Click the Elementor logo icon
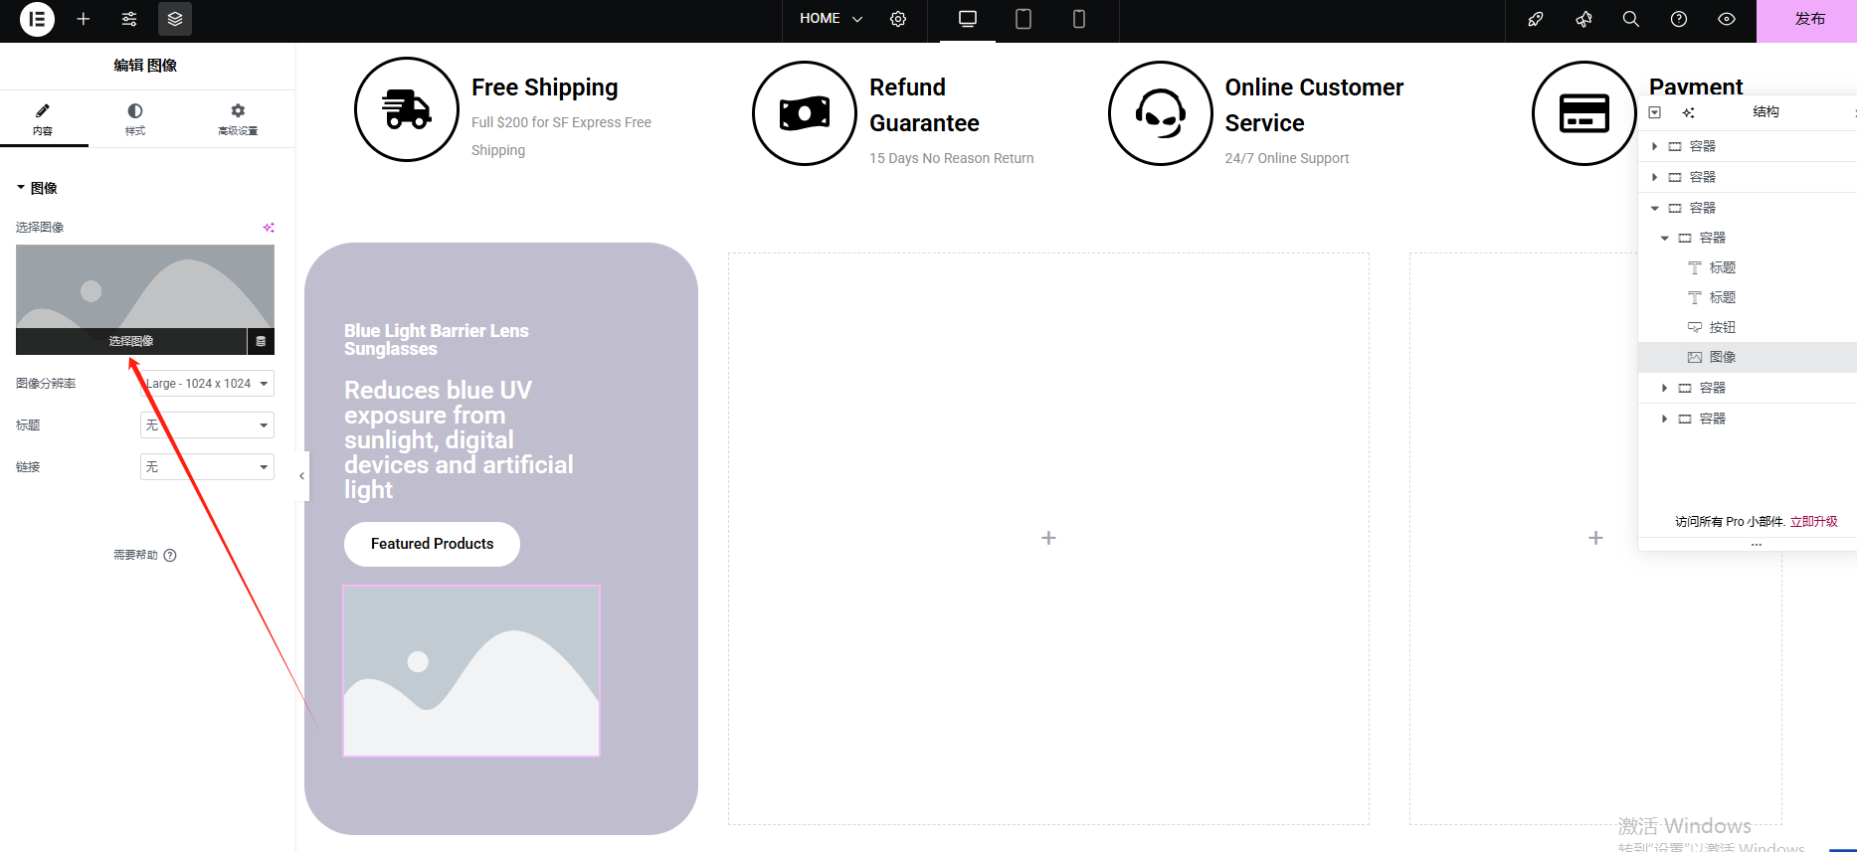The image size is (1857, 852). pos(37,19)
